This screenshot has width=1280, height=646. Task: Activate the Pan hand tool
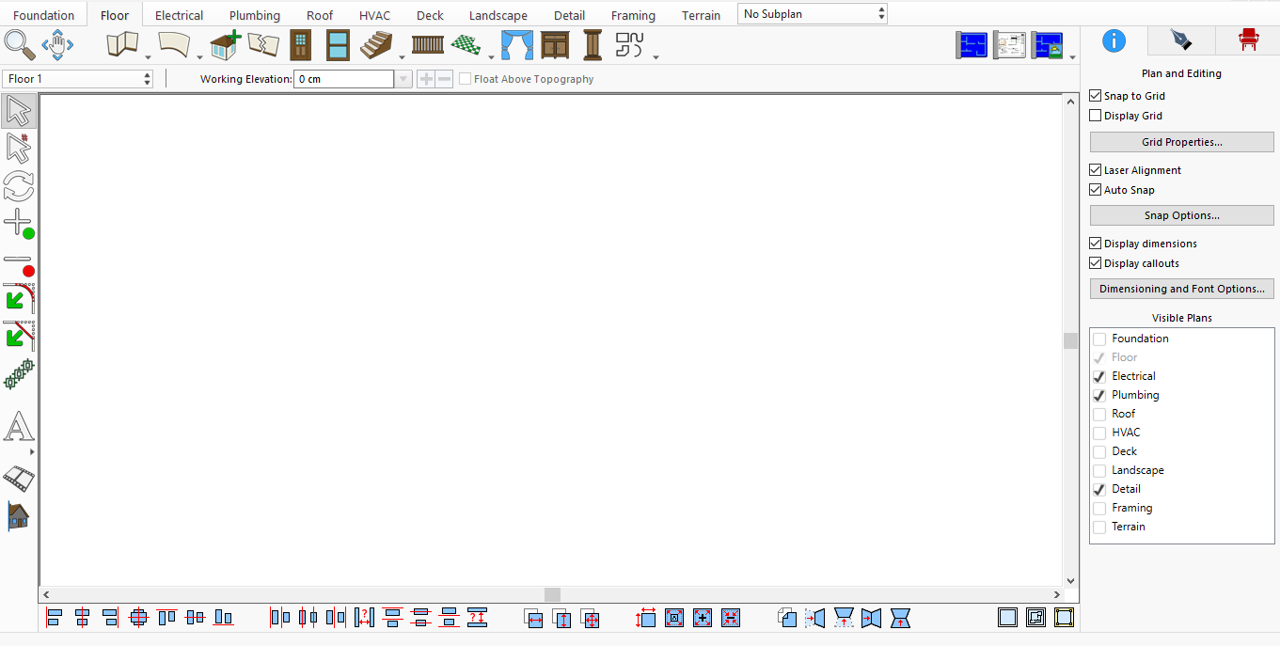(57, 44)
